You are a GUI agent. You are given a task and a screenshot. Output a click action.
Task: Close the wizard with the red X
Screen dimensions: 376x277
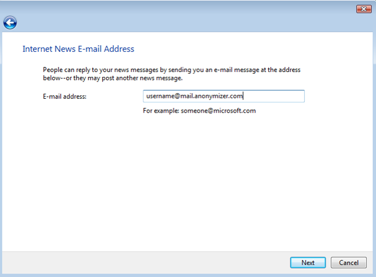point(363,9)
